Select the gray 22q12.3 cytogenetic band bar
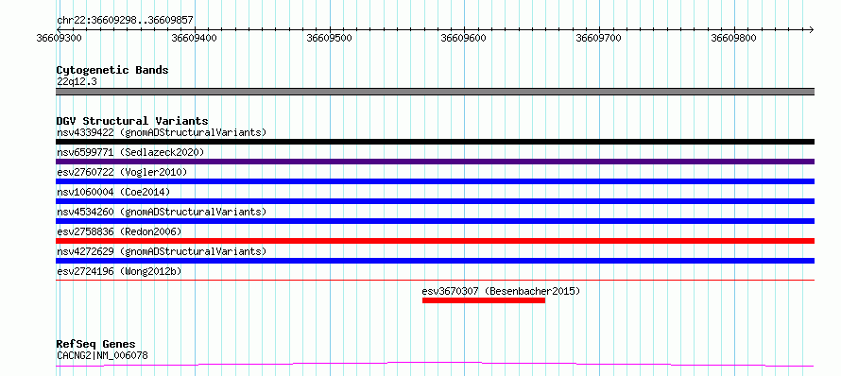 435,92
